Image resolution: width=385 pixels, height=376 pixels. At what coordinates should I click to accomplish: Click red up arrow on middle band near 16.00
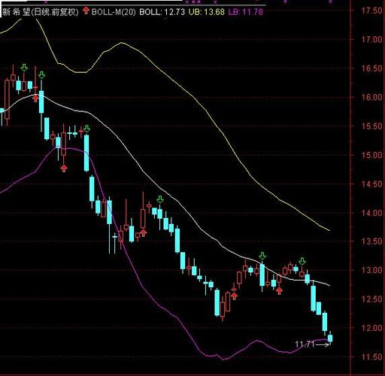tap(36, 98)
